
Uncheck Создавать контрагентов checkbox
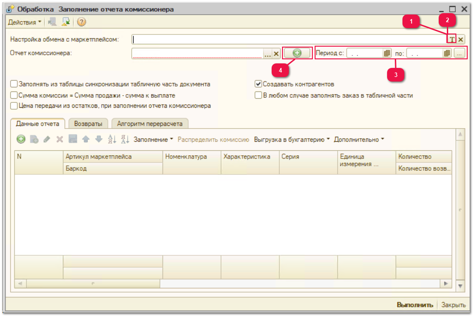tap(258, 84)
